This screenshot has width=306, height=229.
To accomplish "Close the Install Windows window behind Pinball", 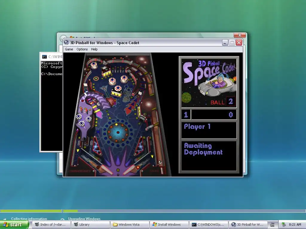I will [x=240, y=35].
